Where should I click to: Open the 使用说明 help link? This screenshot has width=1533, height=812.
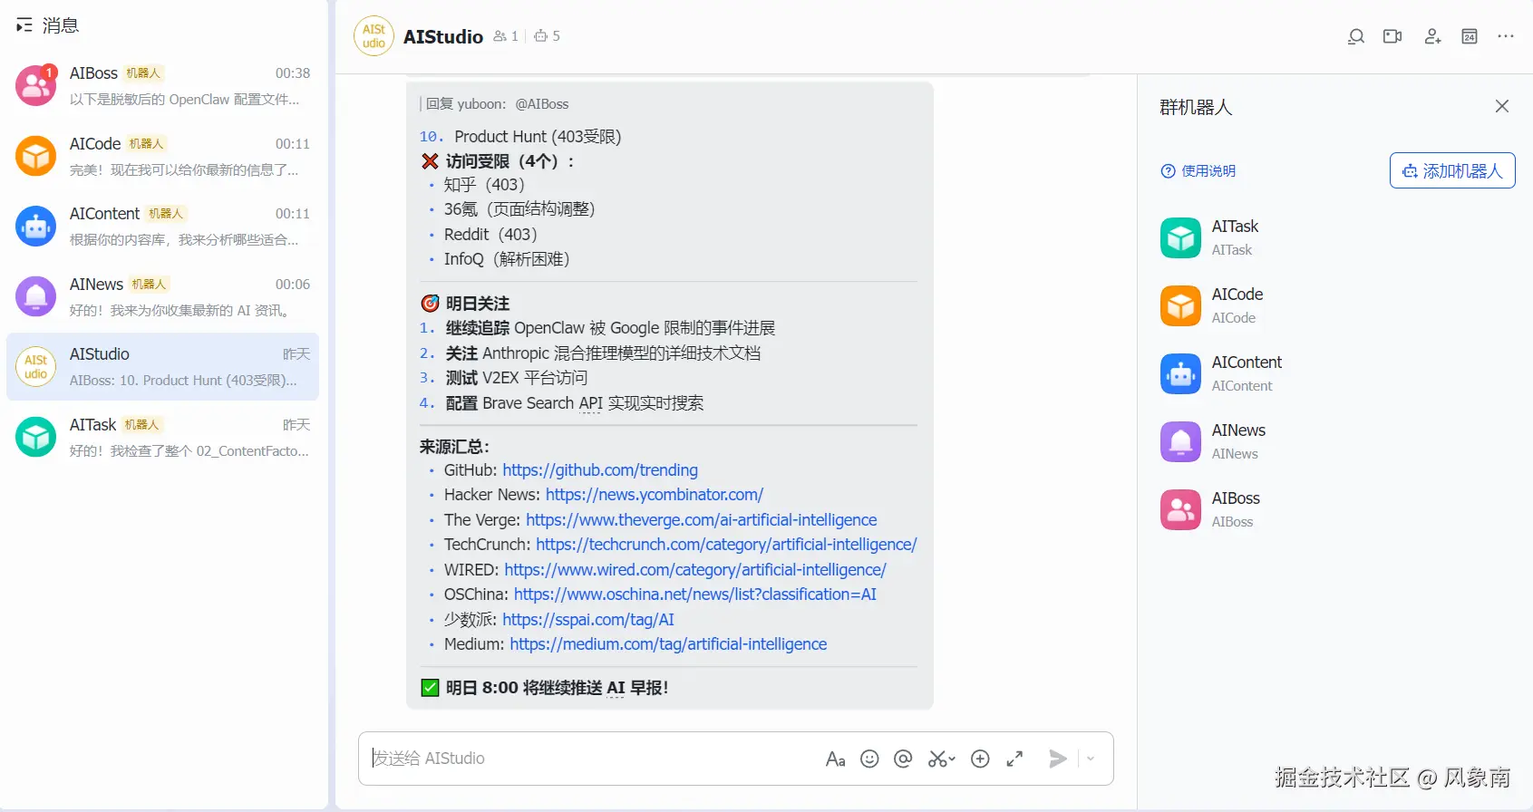coord(1198,170)
